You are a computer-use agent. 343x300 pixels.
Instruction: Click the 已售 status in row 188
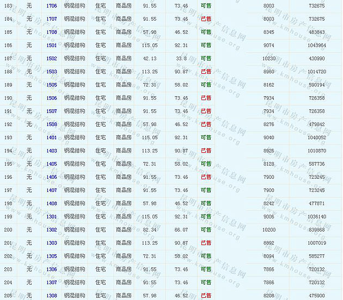coord(206,72)
